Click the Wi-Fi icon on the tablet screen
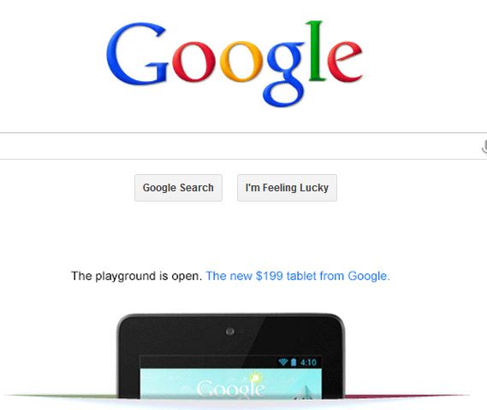The height and width of the screenshot is (410, 487). 283,362
